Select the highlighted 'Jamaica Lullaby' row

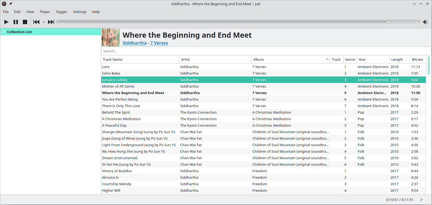[263, 80]
